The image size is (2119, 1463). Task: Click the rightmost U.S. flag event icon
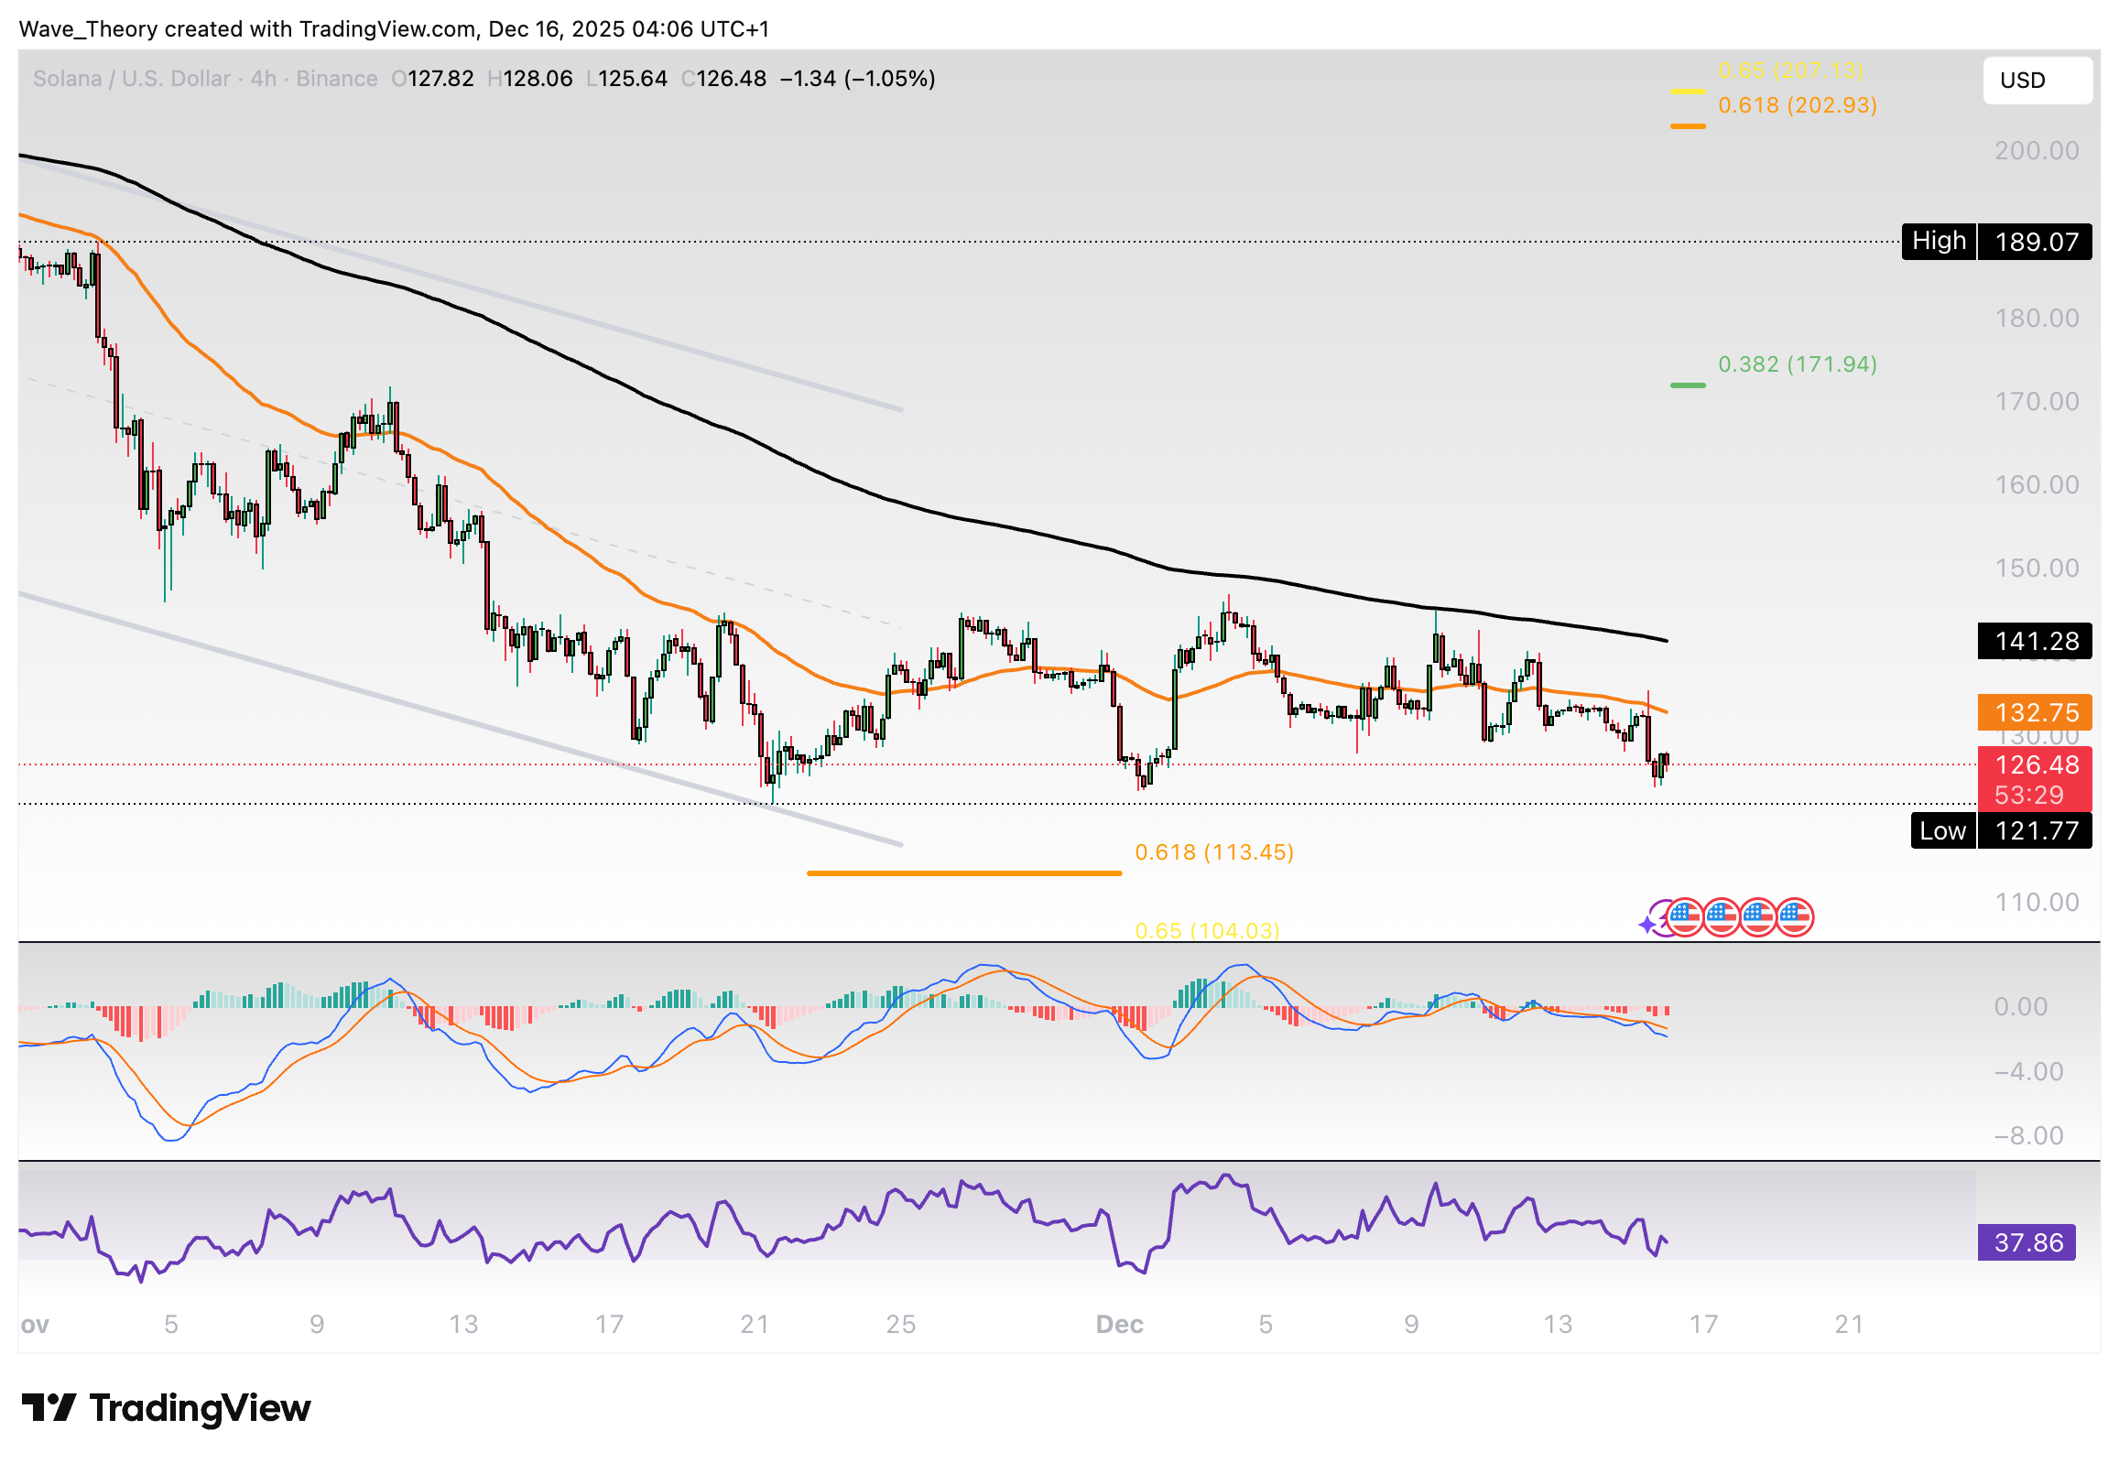[1795, 917]
